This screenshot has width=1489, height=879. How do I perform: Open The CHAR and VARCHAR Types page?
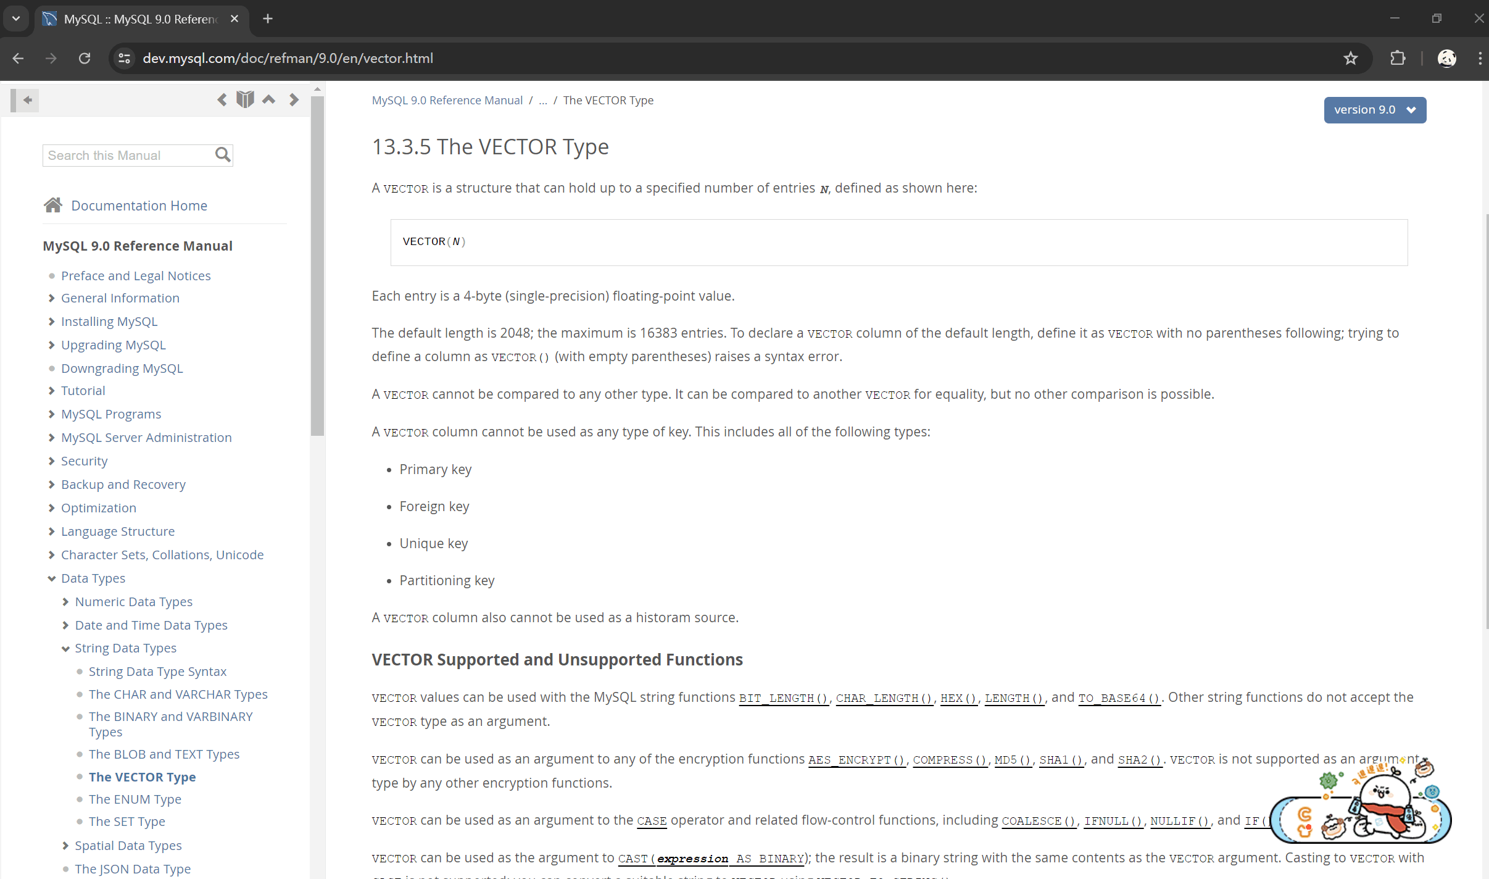tap(178, 694)
